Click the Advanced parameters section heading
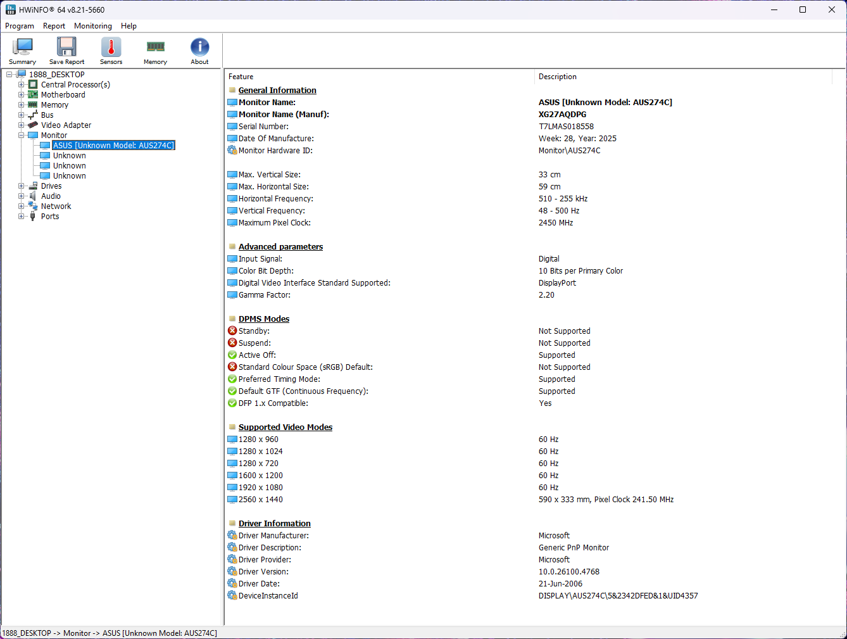This screenshot has width=847, height=639. tap(280, 246)
